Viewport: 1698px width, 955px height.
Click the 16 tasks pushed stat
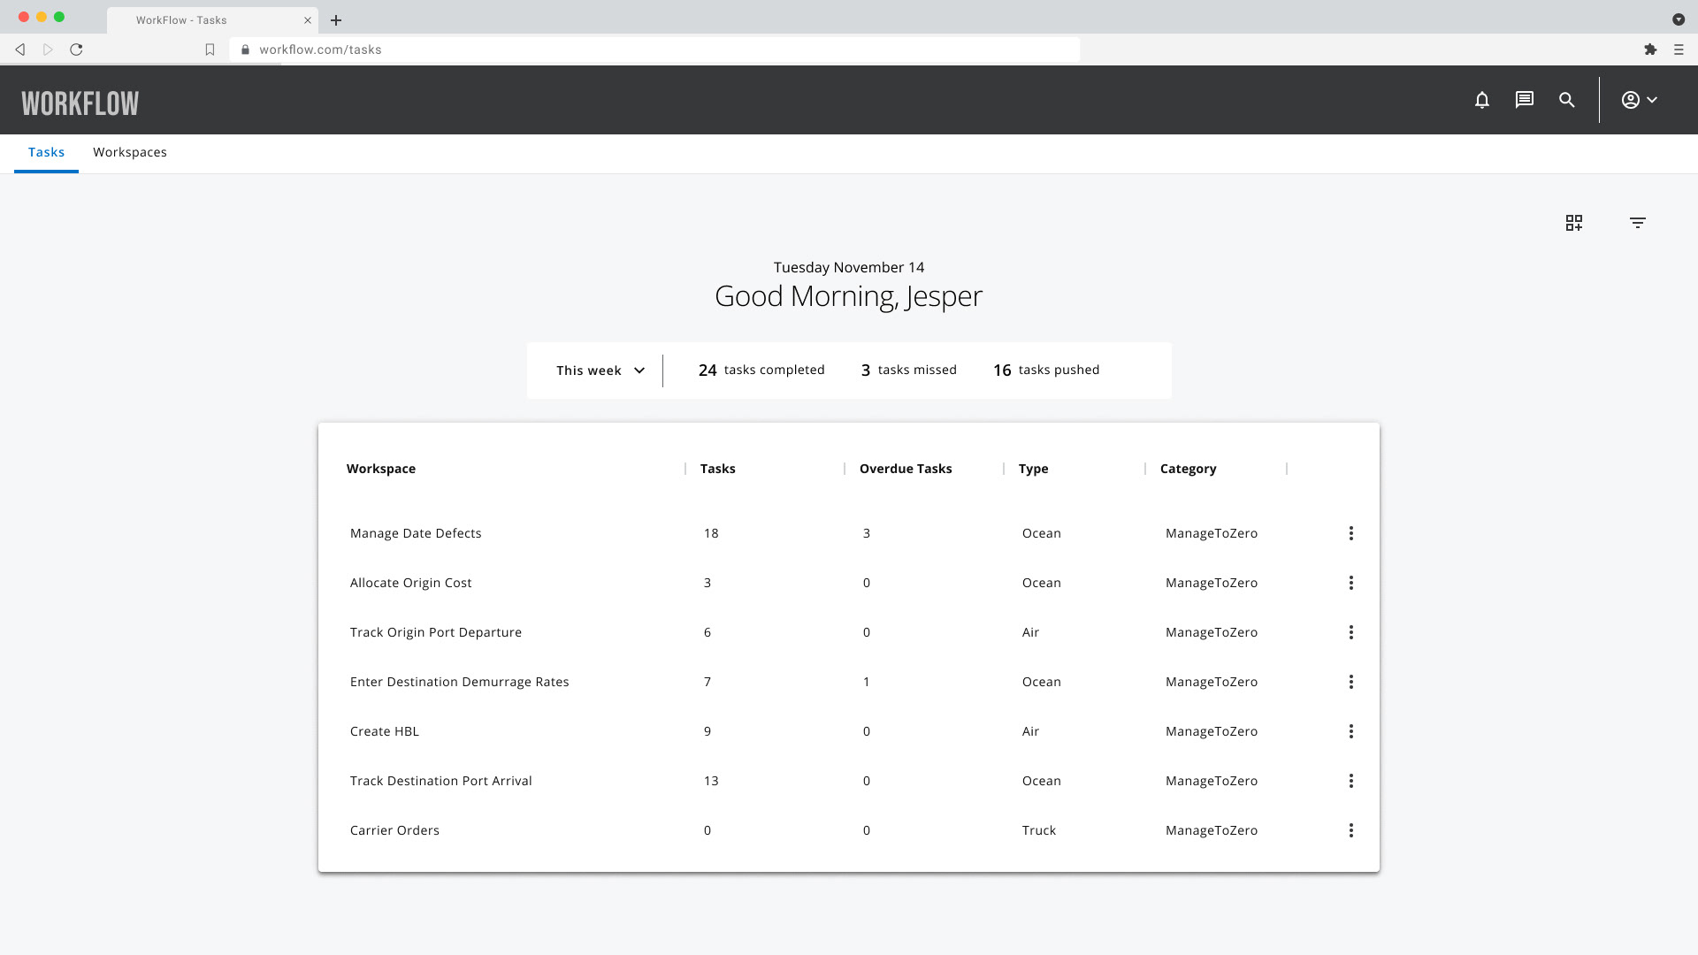click(x=1046, y=371)
